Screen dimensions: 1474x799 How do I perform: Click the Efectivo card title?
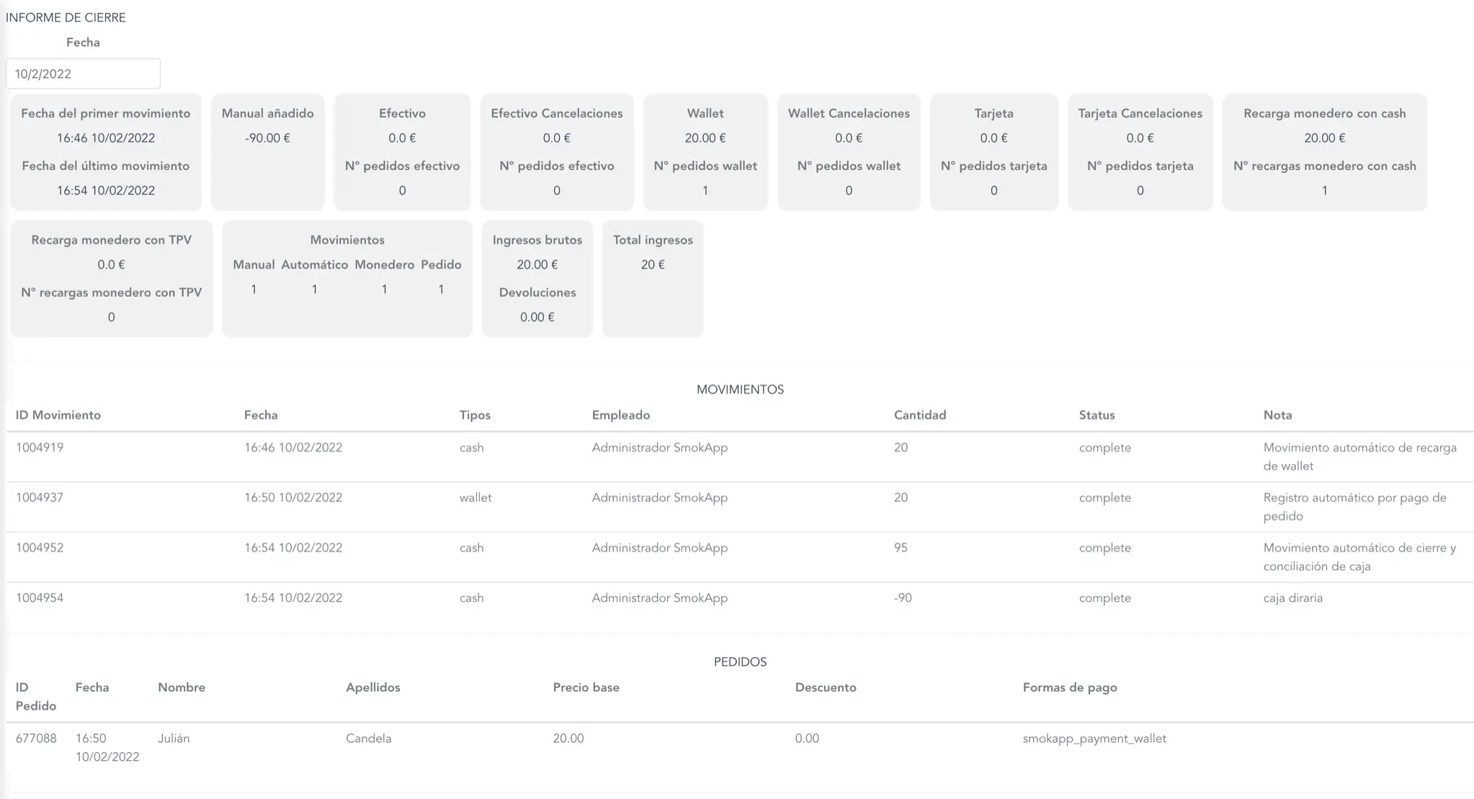(x=402, y=113)
